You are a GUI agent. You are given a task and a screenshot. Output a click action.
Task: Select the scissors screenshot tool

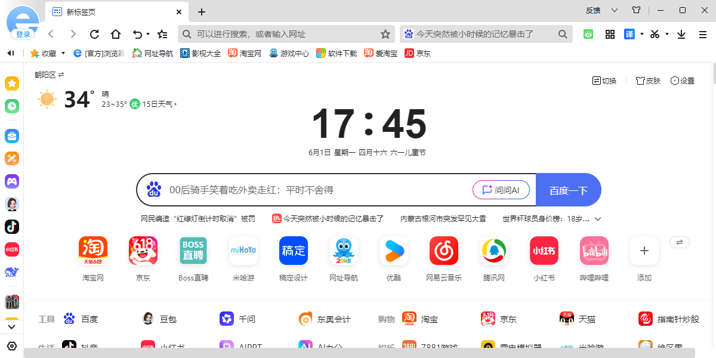click(655, 34)
